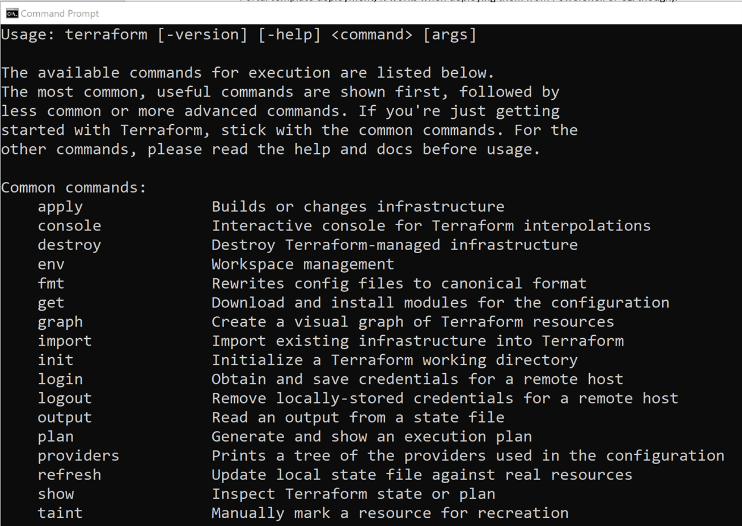This screenshot has height=526, width=742.
Task: Click 'other commands, please read the help' line
Action: click(x=271, y=149)
